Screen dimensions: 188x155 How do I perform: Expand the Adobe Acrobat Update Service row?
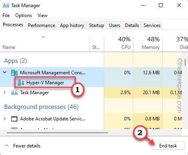coord(5,118)
